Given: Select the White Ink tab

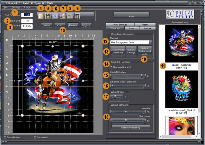Looking at the screenshot, I should (x=115, y=28).
